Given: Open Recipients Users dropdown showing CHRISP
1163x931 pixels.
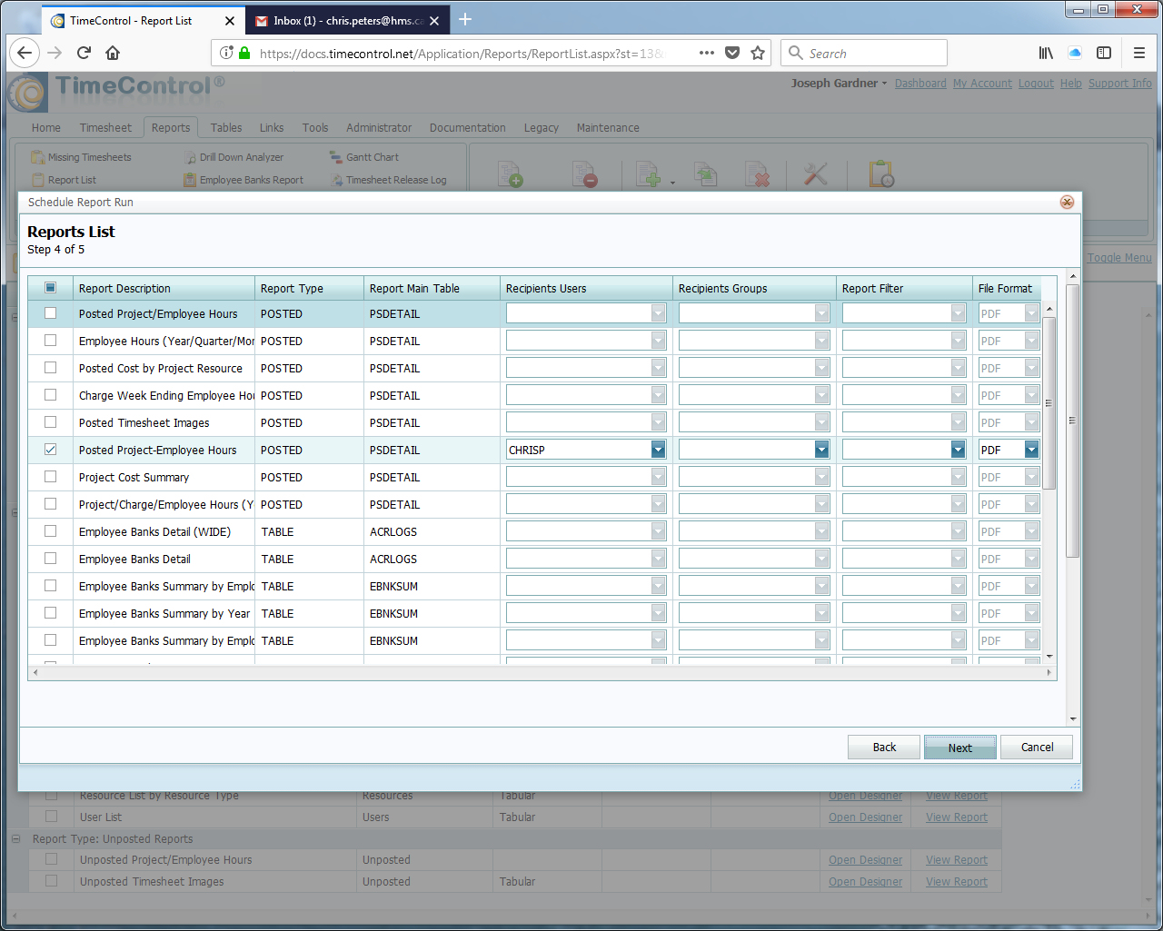Looking at the screenshot, I should point(658,450).
